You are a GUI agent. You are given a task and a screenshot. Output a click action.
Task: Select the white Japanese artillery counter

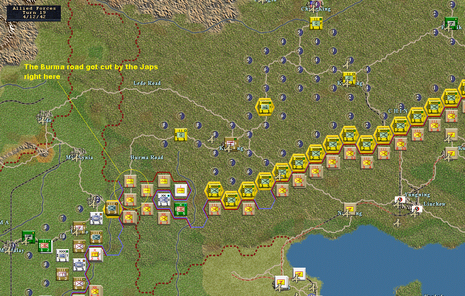click(181, 190)
